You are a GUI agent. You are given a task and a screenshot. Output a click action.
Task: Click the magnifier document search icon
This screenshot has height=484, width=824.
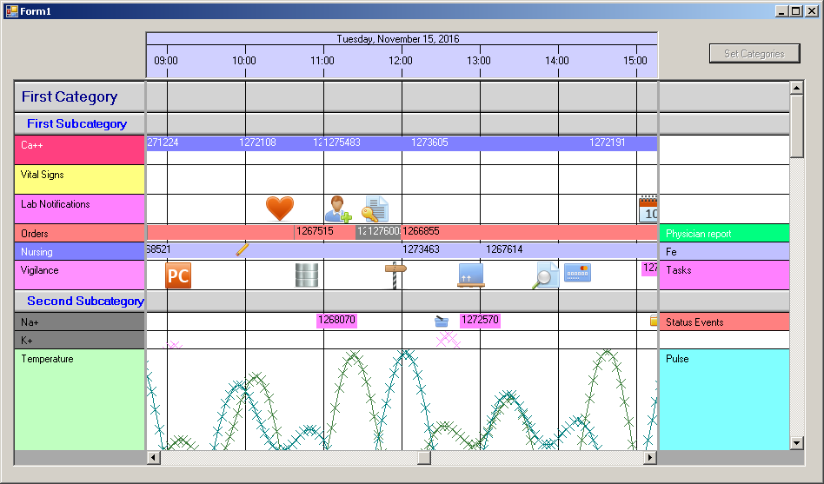[x=545, y=275]
